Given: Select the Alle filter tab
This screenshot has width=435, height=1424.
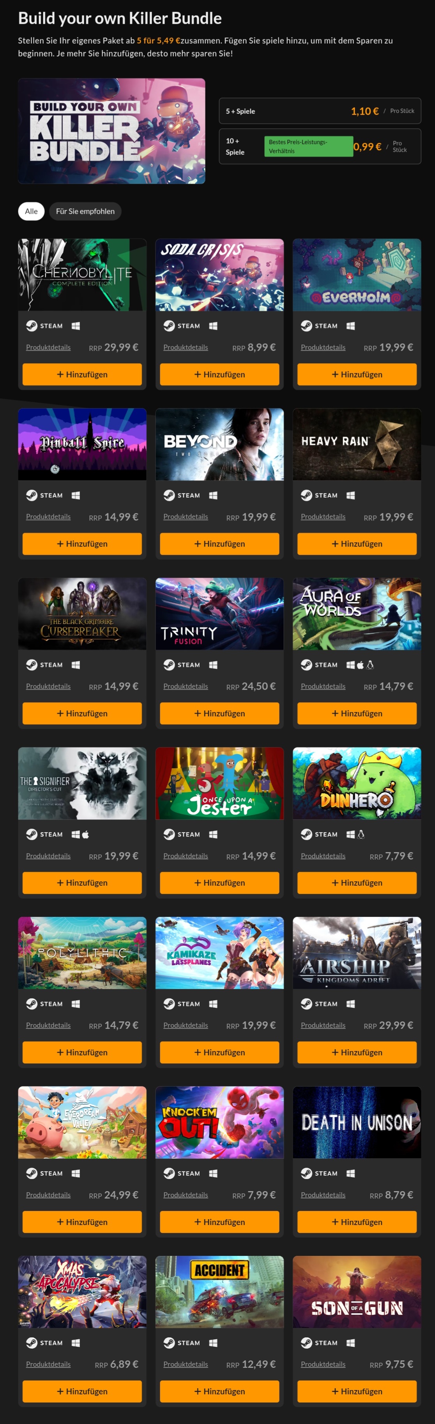Looking at the screenshot, I should 32,211.
